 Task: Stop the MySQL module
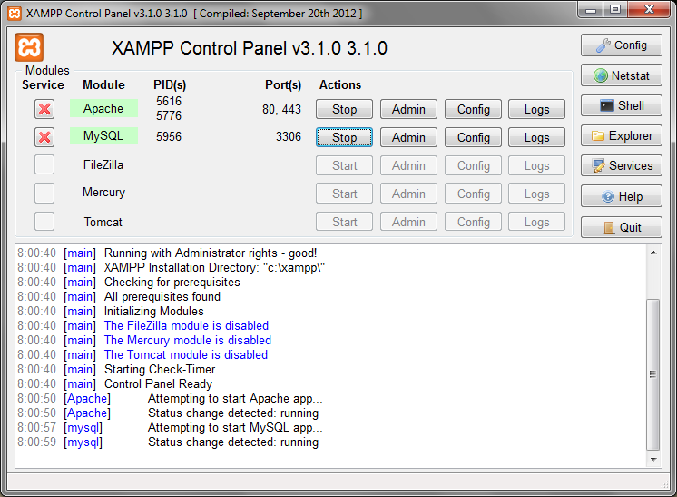tap(344, 137)
